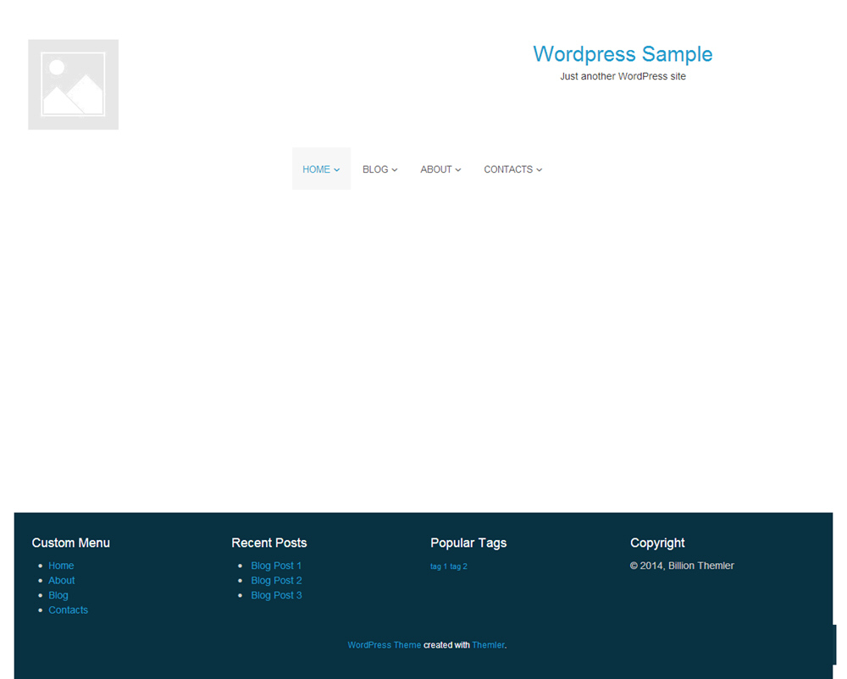Open Blog Post 2 in Recent Posts
Screen dimensions: 847x679
point(277,580)
